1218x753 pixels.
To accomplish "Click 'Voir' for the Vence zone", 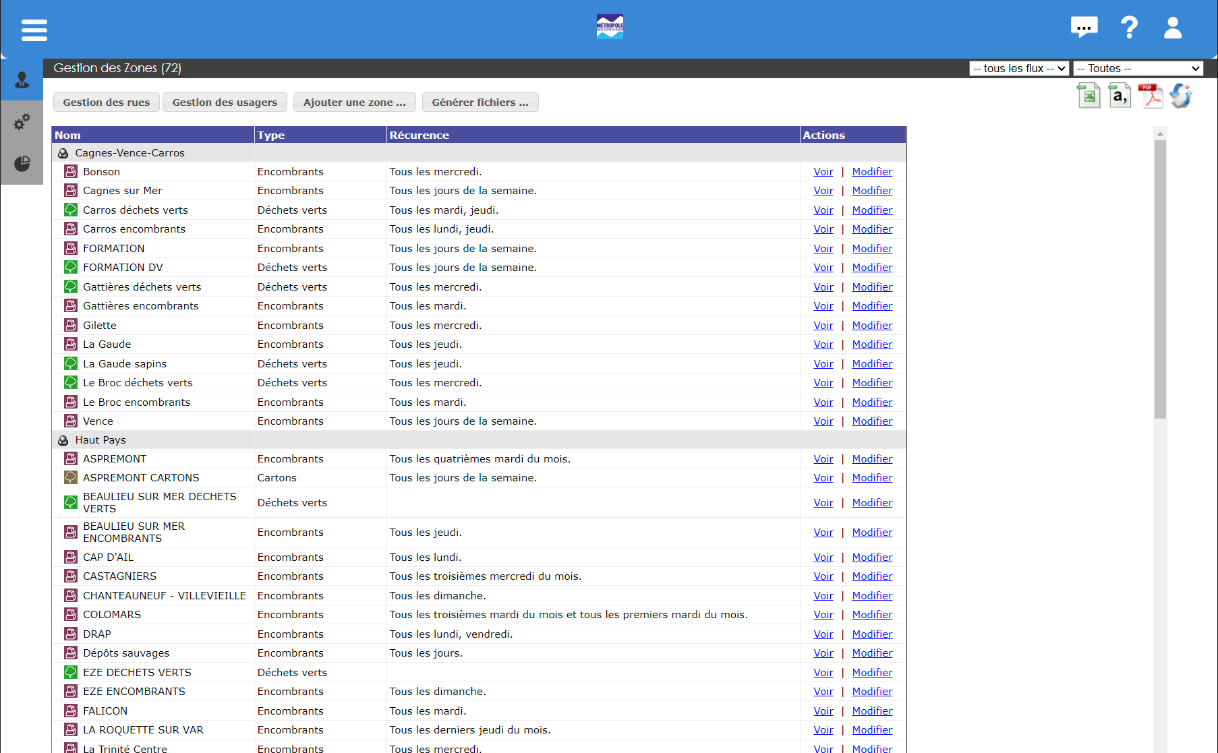I will point(823,421).
